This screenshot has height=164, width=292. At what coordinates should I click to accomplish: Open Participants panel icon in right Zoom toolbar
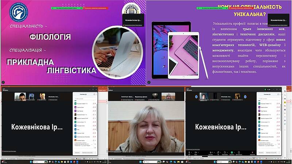coord(211,152)
